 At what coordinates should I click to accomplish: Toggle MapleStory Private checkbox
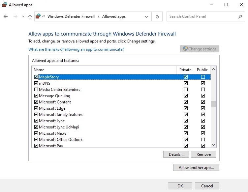(186, 77)
